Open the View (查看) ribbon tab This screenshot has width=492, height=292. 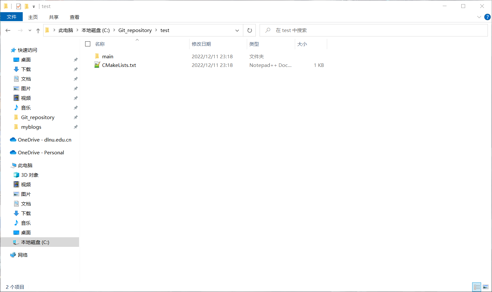click(x=75, y=17)
